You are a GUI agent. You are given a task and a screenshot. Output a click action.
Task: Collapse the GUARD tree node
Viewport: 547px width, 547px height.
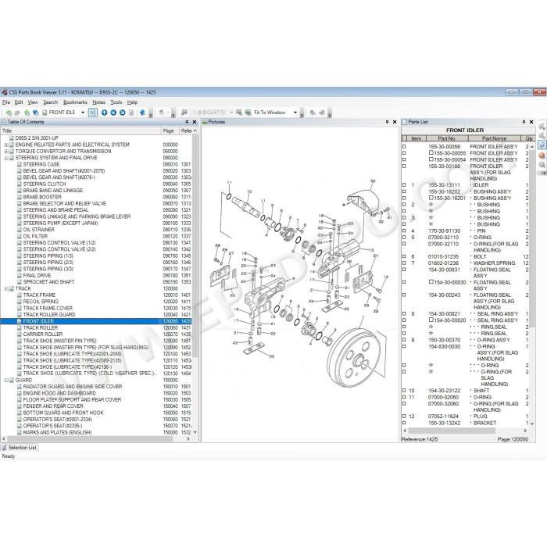(6, 381)
